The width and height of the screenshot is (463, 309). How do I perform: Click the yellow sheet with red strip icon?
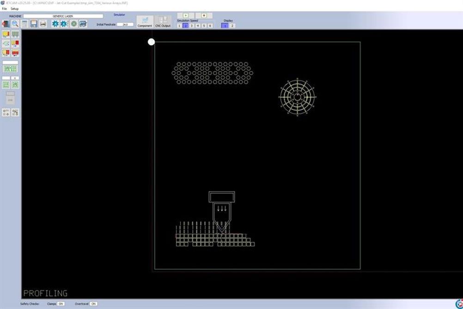click(x=6, y=35)
